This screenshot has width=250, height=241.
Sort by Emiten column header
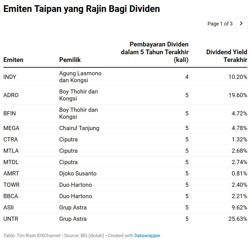[13, 60]
